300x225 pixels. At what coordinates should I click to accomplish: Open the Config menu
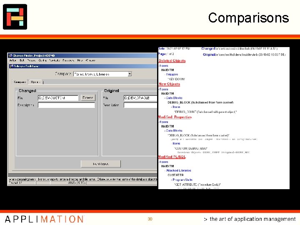coord(42,60)
